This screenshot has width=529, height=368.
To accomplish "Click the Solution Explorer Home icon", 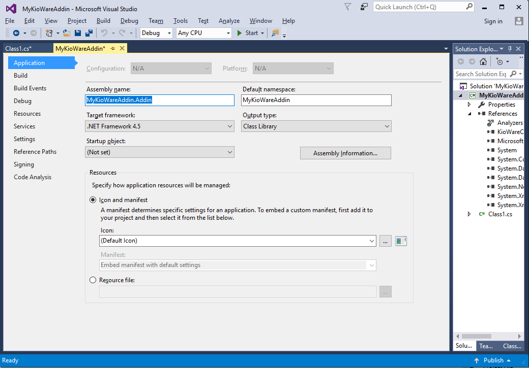I will tap(483, 61).
